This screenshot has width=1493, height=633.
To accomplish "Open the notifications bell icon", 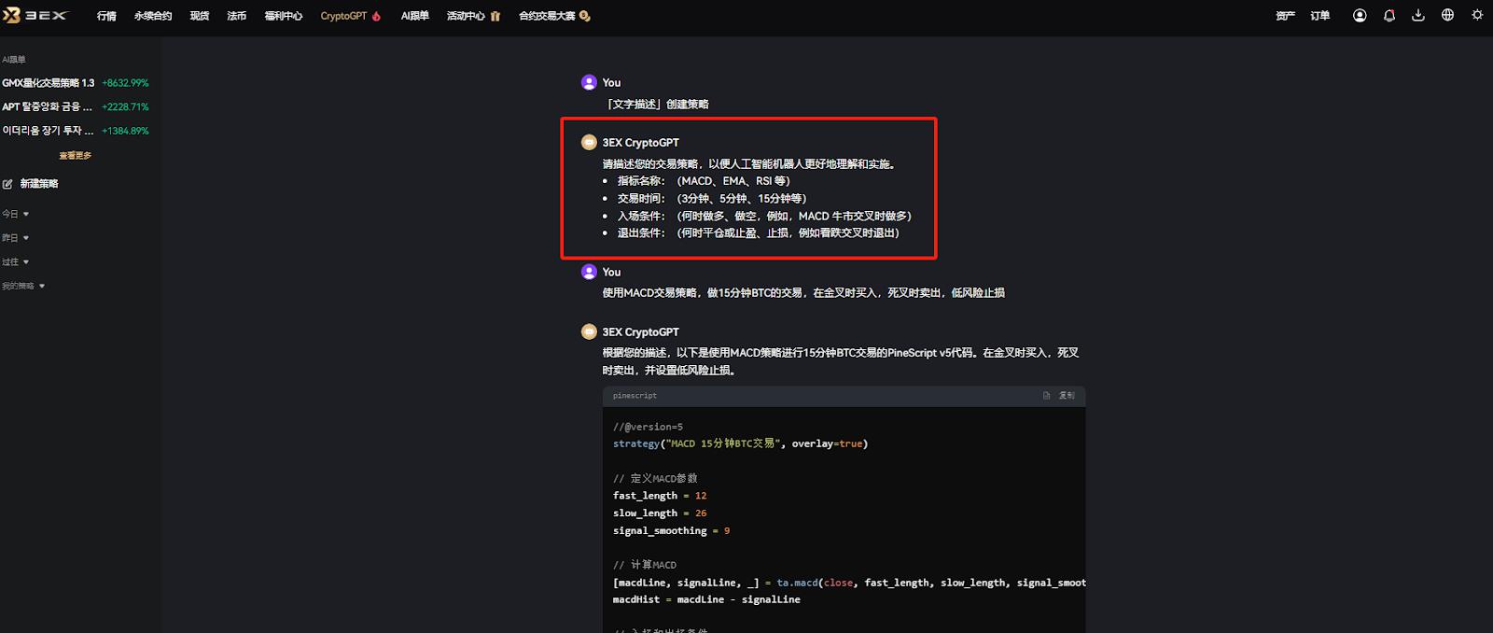I will pos(1389,16).
